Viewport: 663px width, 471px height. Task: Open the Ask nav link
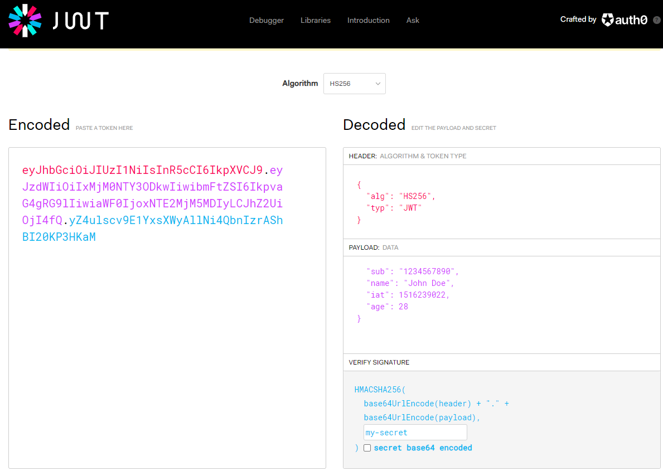coord(413,20)
